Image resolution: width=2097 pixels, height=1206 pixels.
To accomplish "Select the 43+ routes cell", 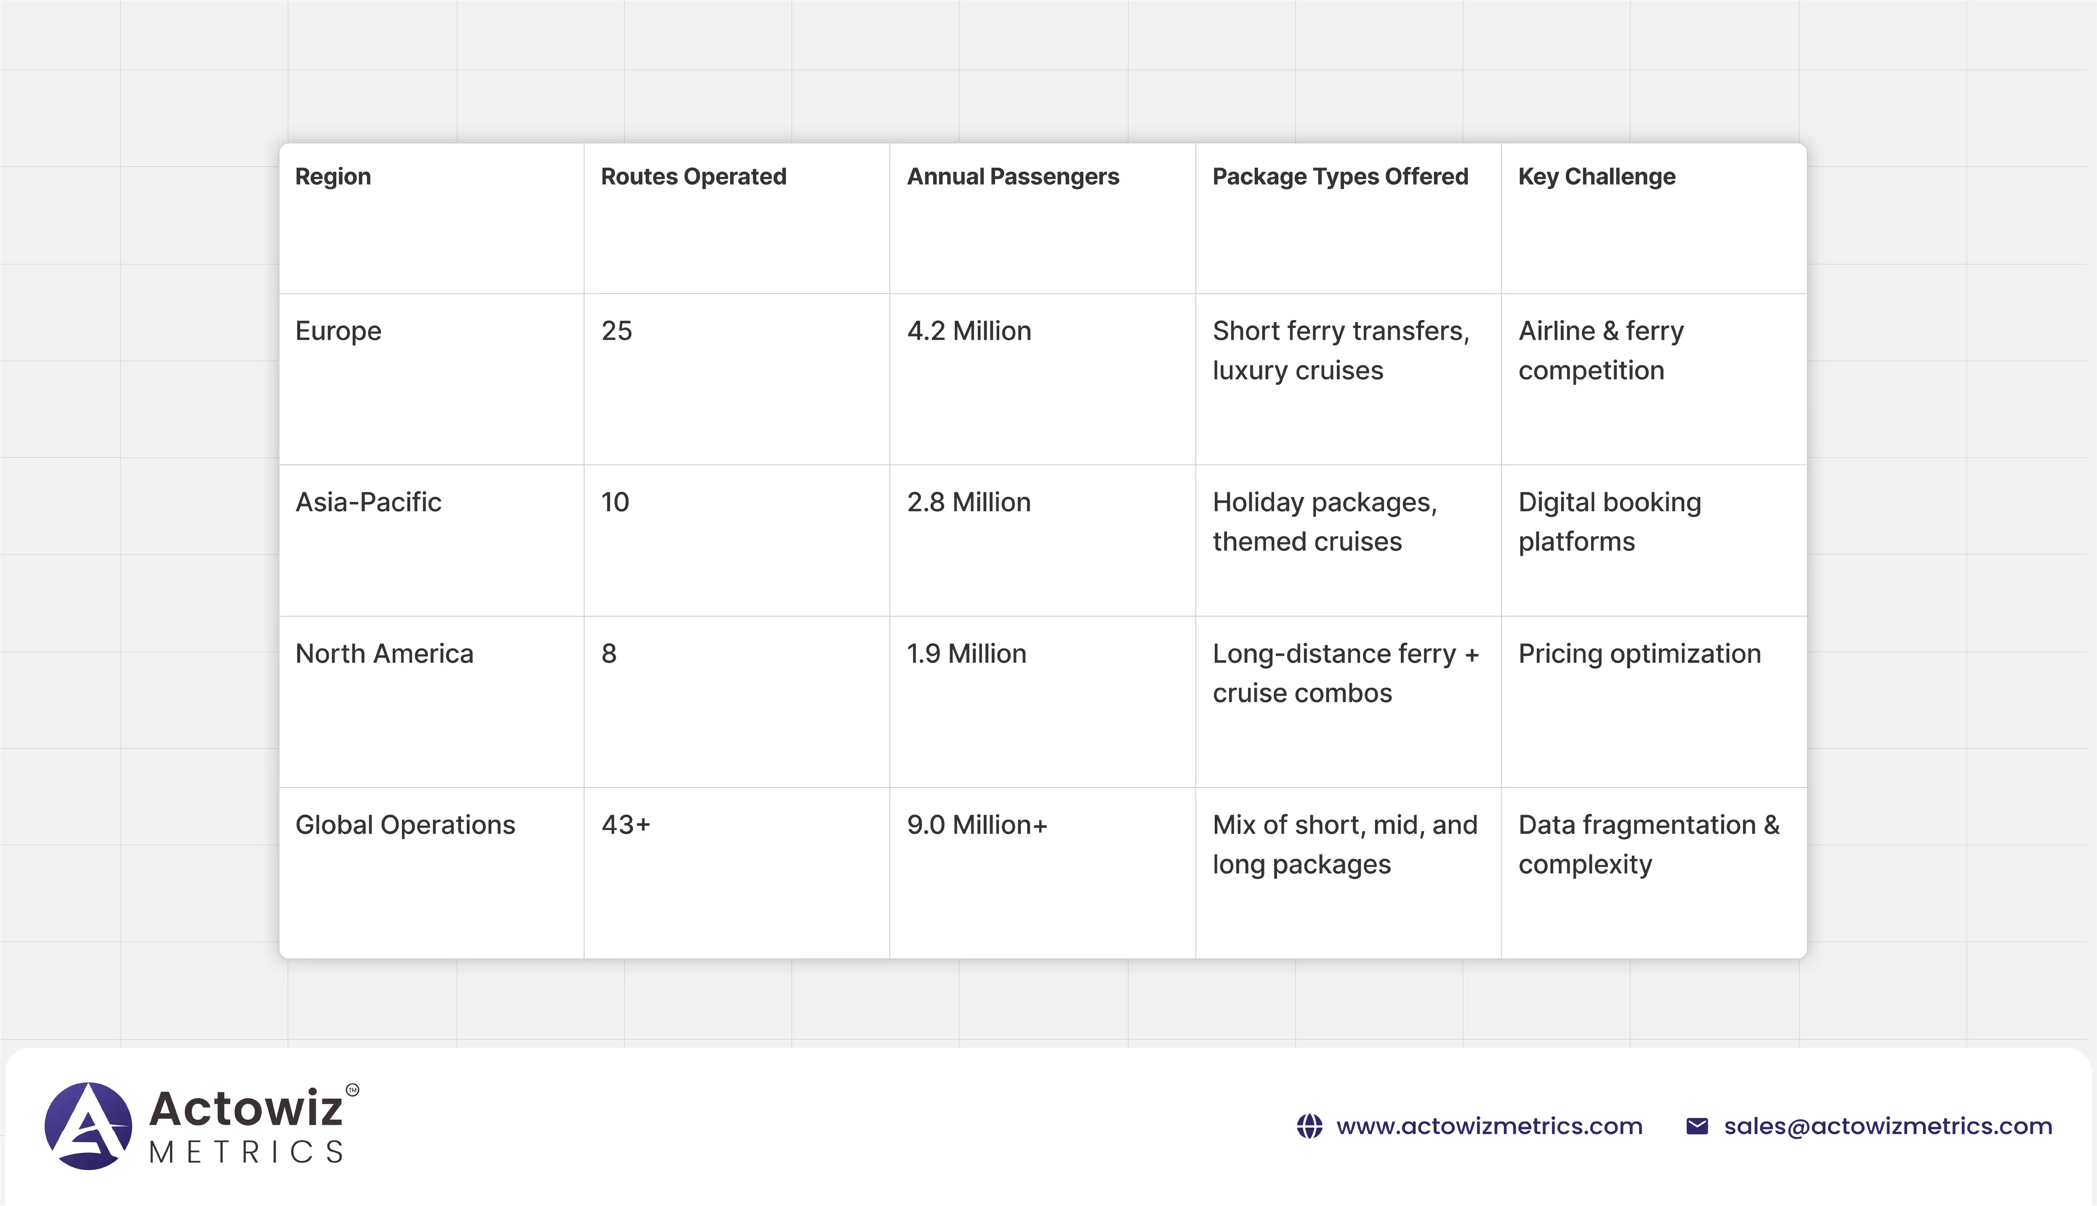I will click(626, 825).
